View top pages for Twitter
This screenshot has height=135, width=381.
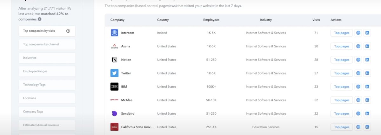[342, 73]
